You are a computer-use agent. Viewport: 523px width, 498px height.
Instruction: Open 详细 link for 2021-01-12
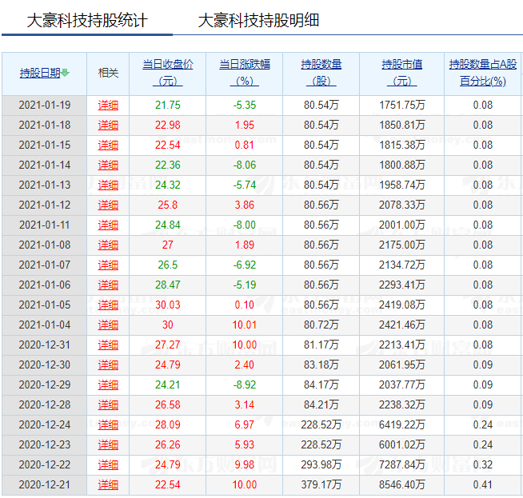tap(108, 205)
